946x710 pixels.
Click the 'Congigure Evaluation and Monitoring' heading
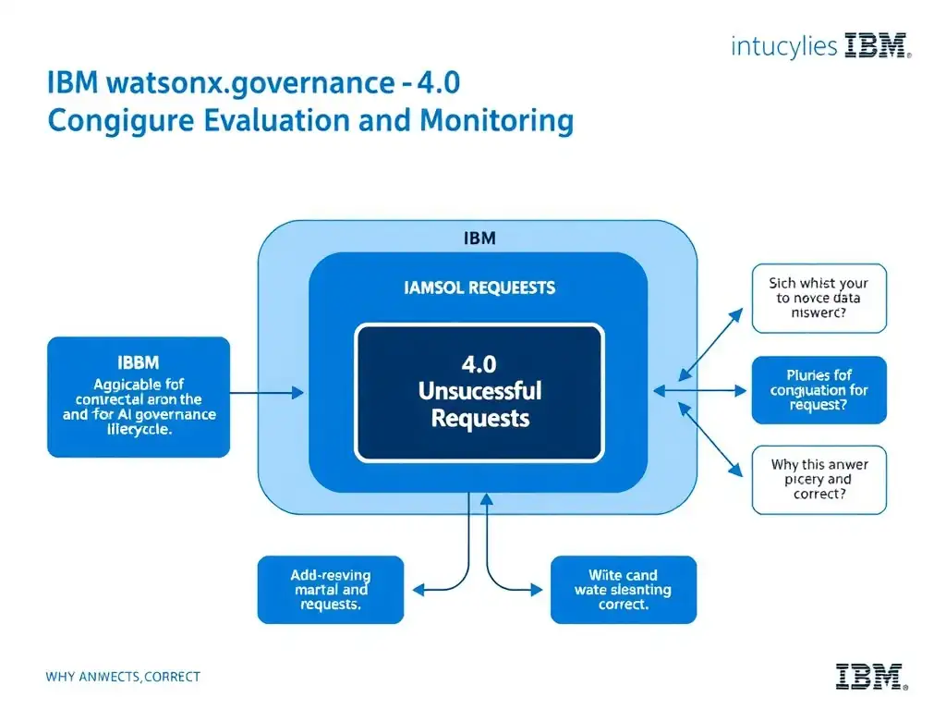(x=310, y=121)
